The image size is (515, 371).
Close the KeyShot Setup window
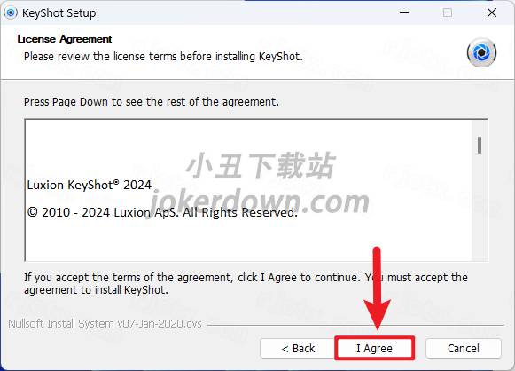(x=492, y=12)
